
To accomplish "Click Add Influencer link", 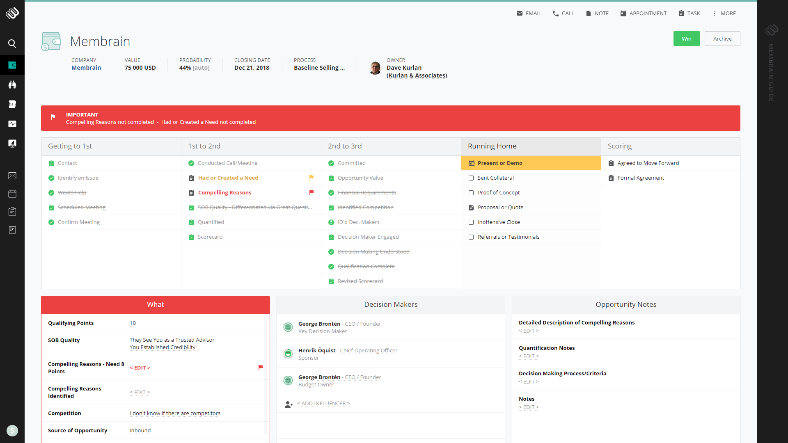I will (x=323, y=403).
